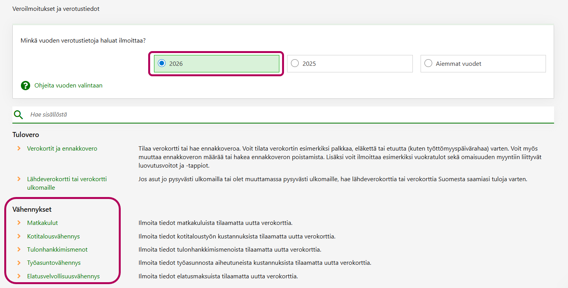Click the orange chevron beside Verokortit ja ennakkovero
Viewport: 568px width, 288px height.
tap(19, 149)
